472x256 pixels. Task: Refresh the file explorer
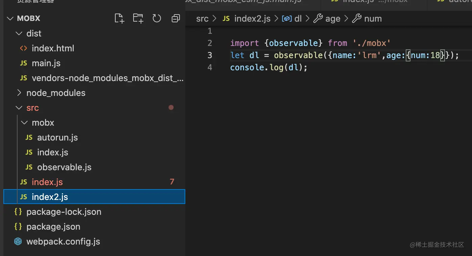[157, 18]
